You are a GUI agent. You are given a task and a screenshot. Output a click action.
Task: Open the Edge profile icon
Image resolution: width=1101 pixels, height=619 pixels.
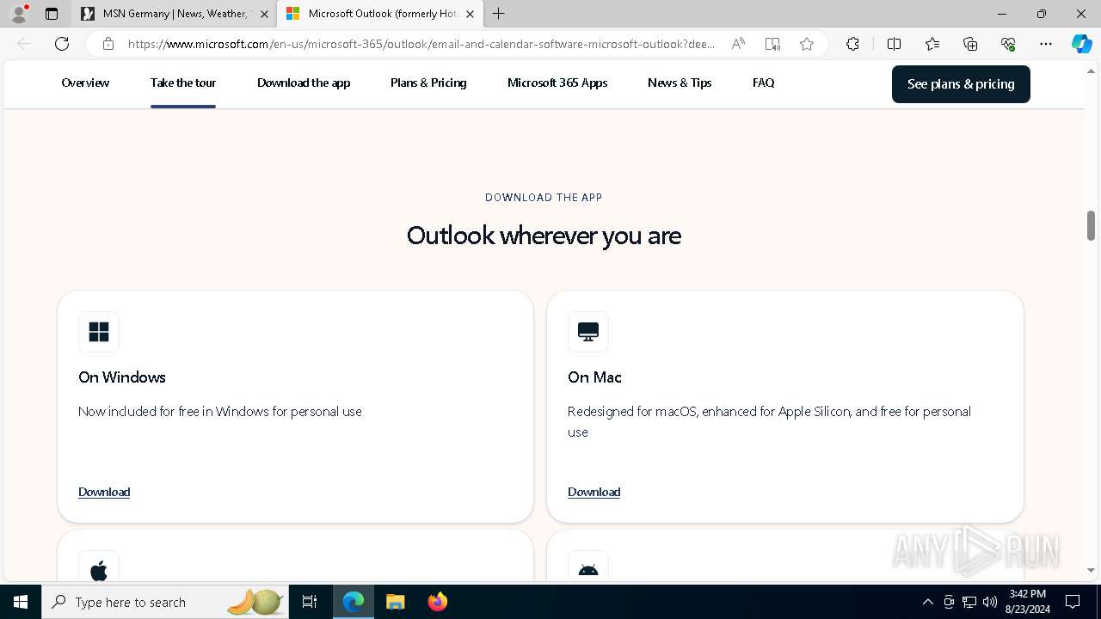[x=19, y=14]
